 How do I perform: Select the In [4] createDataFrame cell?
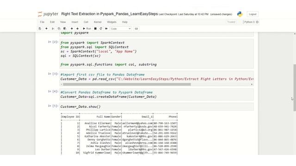pos(156,95)
